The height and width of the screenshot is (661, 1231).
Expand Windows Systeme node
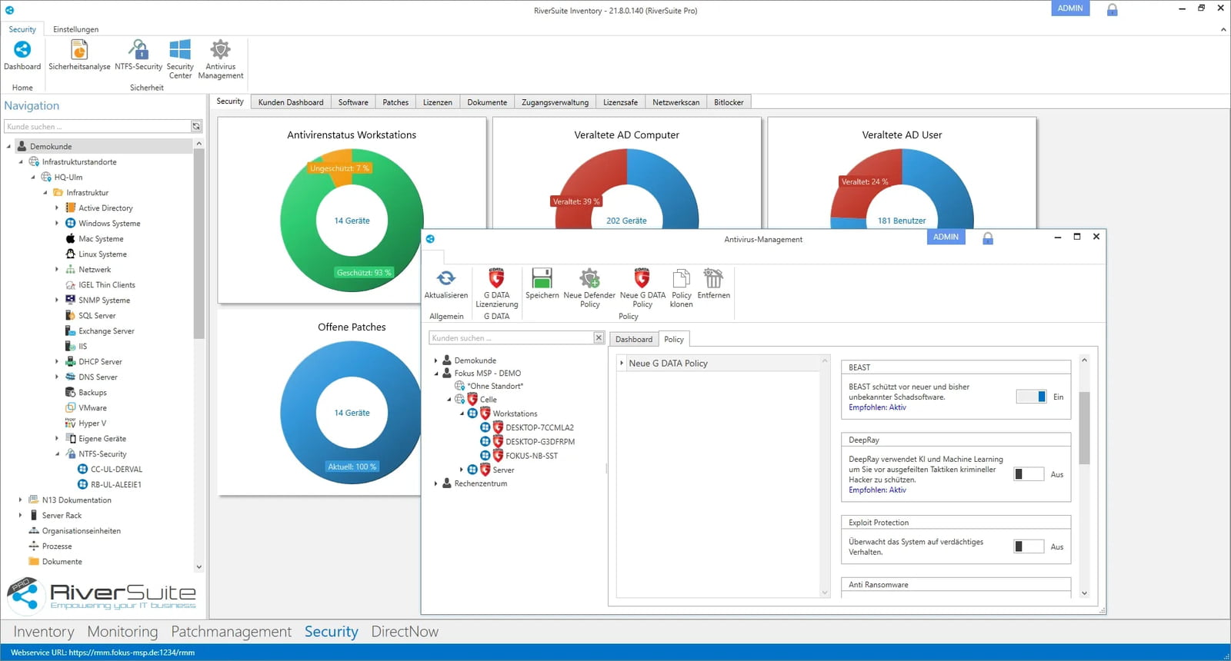pyautogui.click(x=56, y=224)
